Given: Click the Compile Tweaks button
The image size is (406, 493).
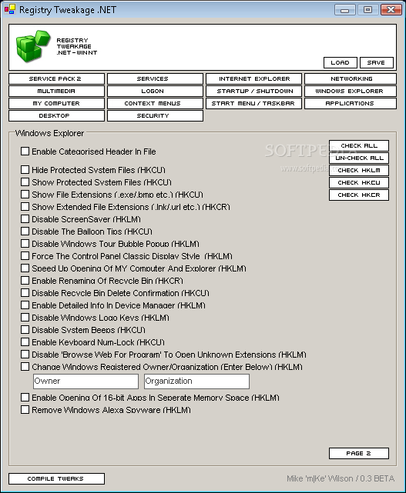Looking at the screenshot, I should coord(56,478).
